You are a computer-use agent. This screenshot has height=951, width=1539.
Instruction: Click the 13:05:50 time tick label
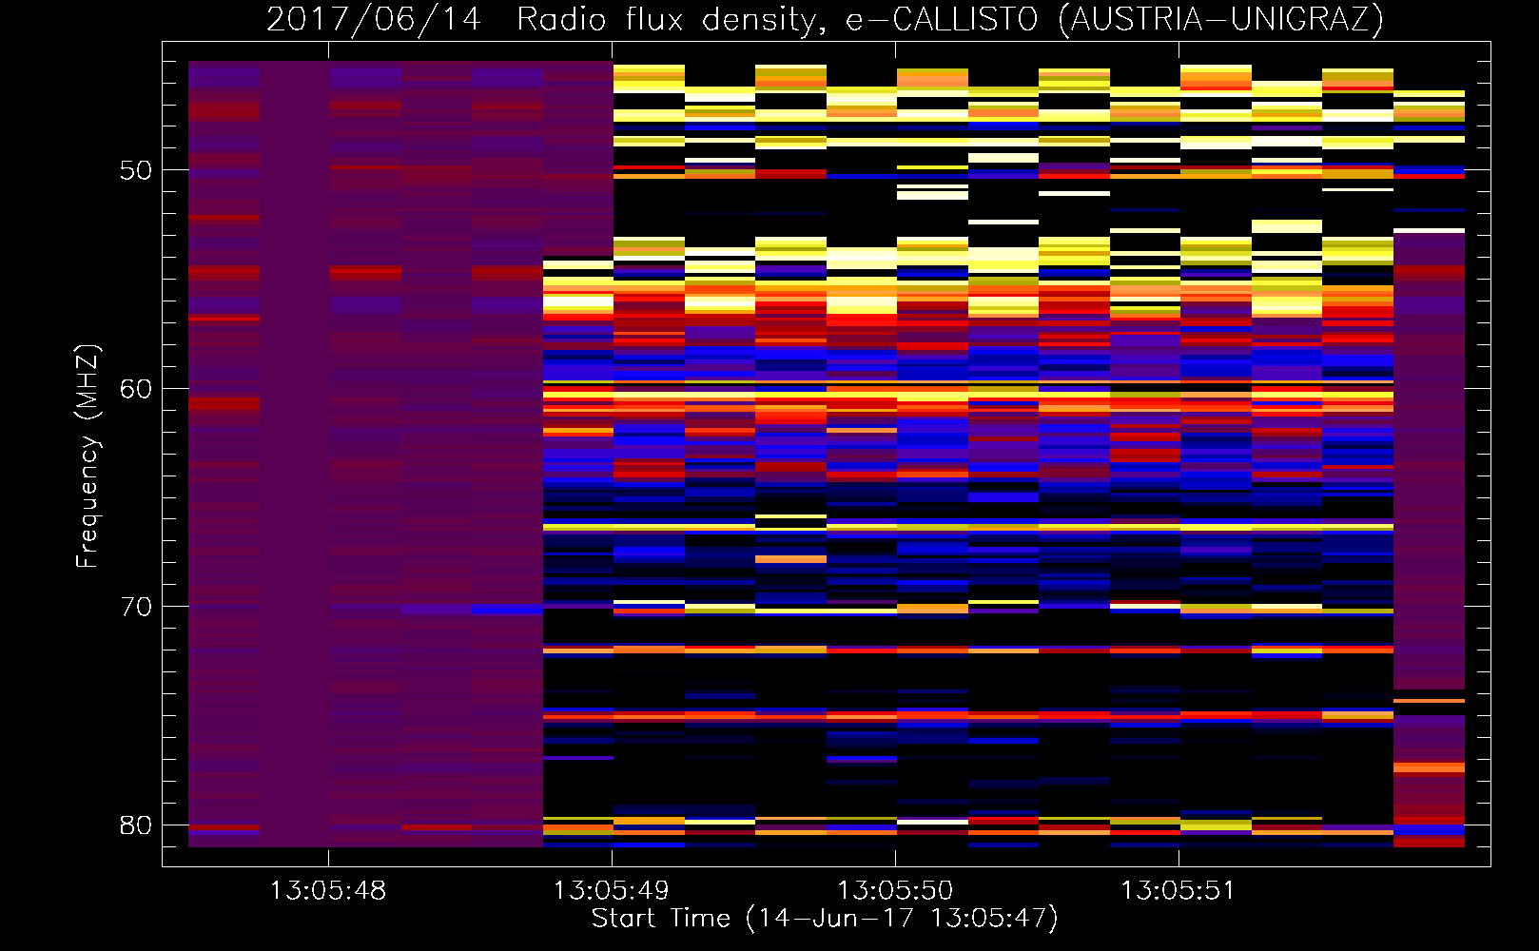click(x=895, y=891)
